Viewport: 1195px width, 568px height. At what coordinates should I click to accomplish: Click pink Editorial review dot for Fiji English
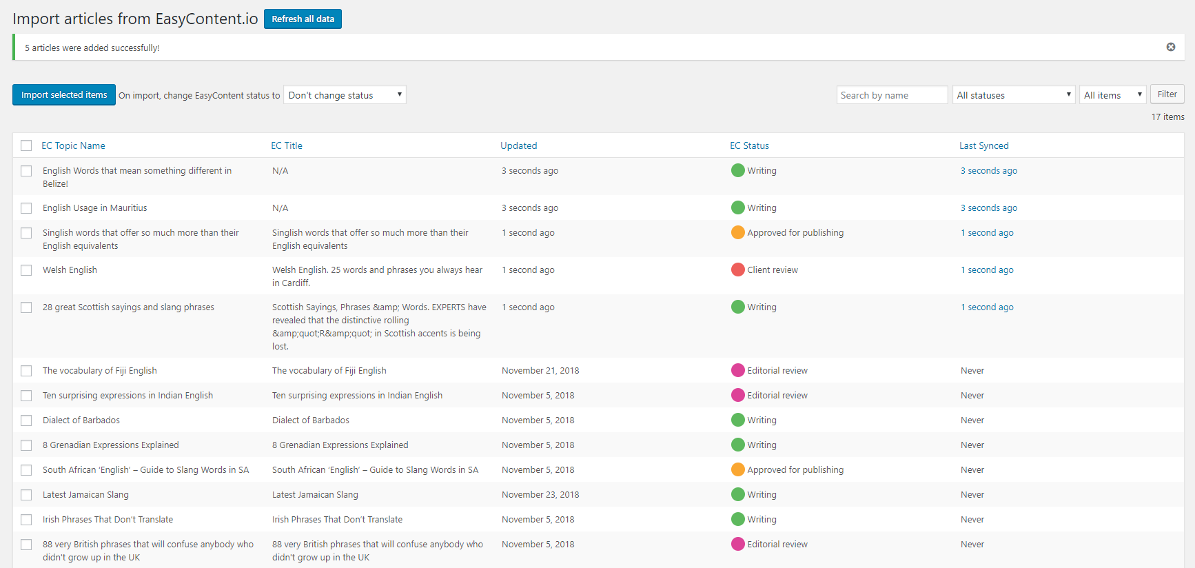pos(737,370)
